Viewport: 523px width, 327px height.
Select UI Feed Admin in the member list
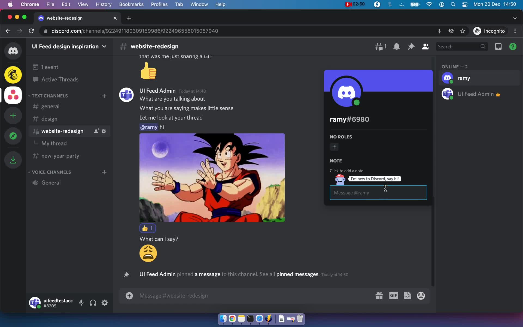(479, 94)
